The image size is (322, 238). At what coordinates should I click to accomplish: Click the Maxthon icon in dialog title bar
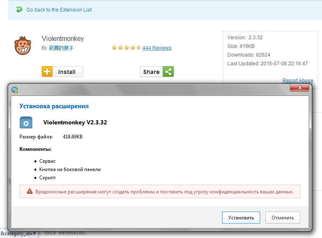(x=14, y=90)
